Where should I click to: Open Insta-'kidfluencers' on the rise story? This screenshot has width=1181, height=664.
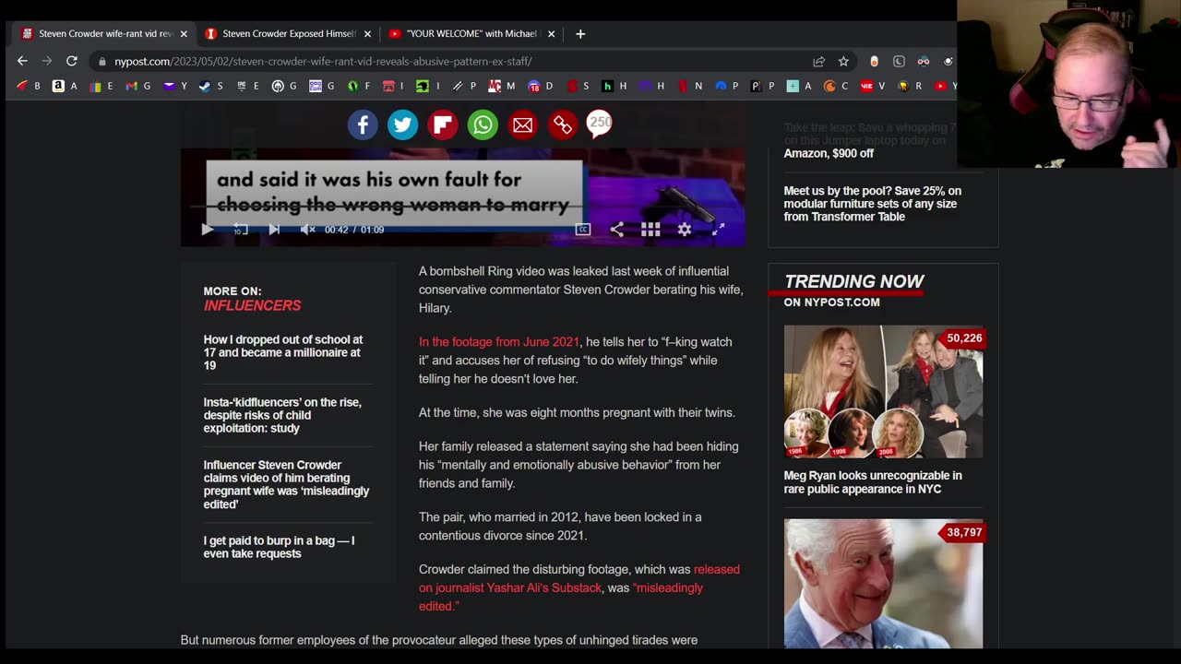(282, 415)
